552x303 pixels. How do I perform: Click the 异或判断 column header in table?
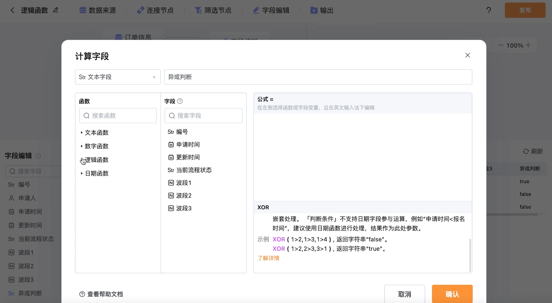530,169
